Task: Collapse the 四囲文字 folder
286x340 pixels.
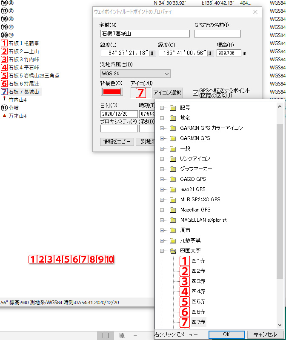Action: [162, 251]
